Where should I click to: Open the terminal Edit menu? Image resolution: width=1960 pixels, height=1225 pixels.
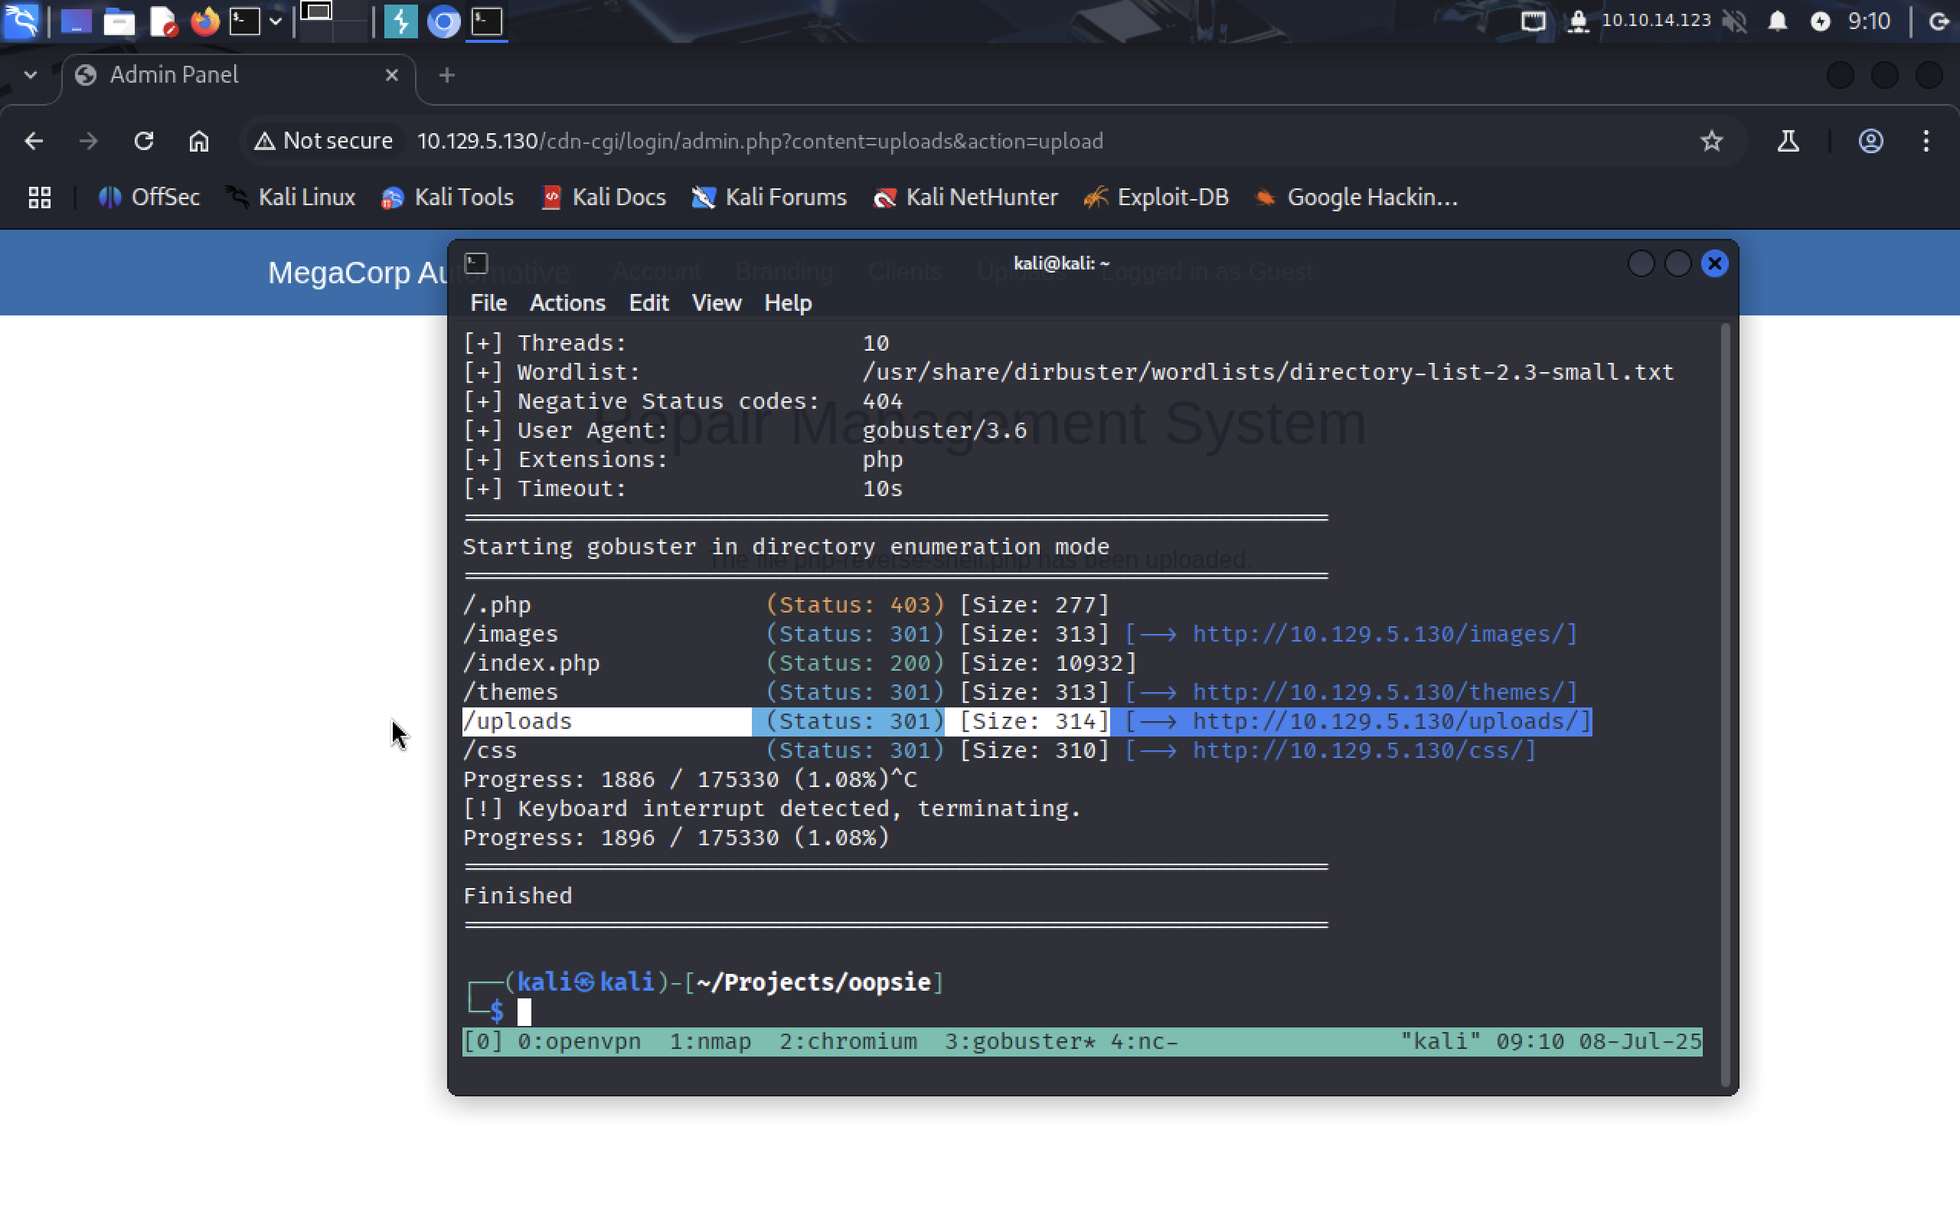(x=648, y=303)
